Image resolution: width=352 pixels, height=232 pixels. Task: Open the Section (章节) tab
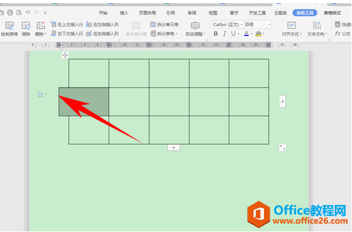[x=234, y=13]
